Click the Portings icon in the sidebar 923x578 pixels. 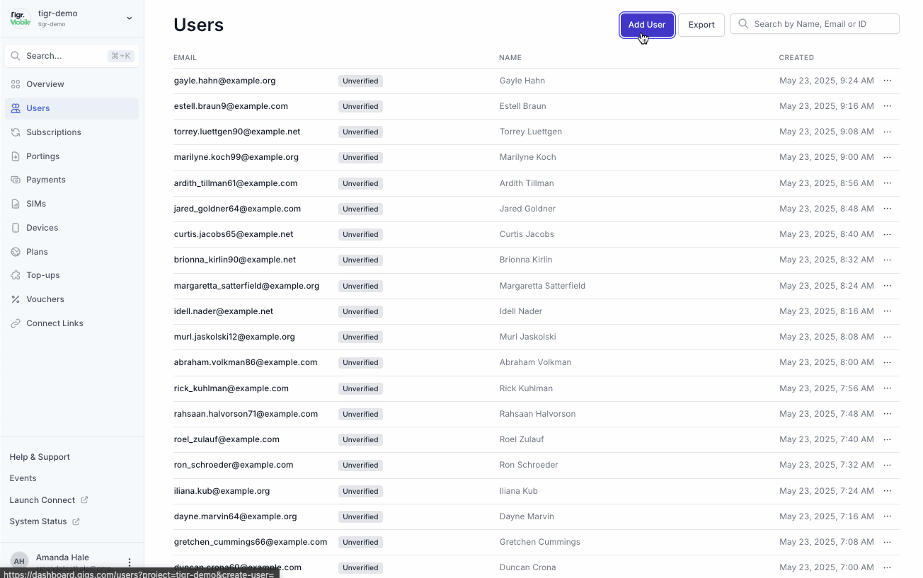coord(16,156)
